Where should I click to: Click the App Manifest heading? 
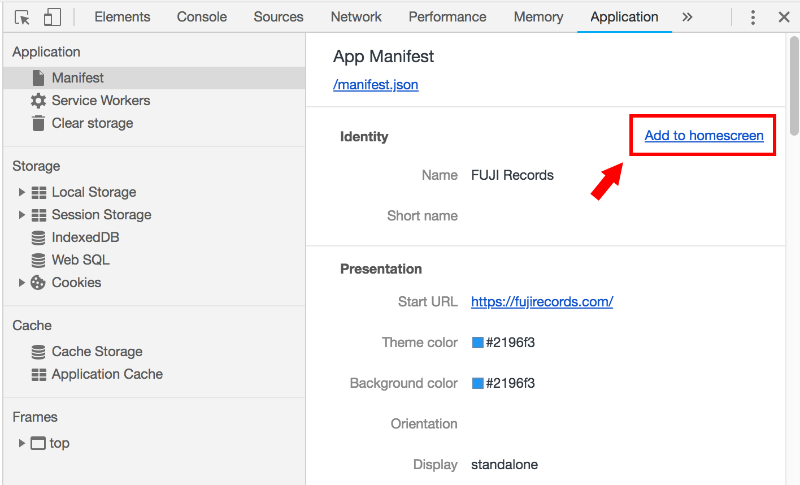(x=384, y=57)
